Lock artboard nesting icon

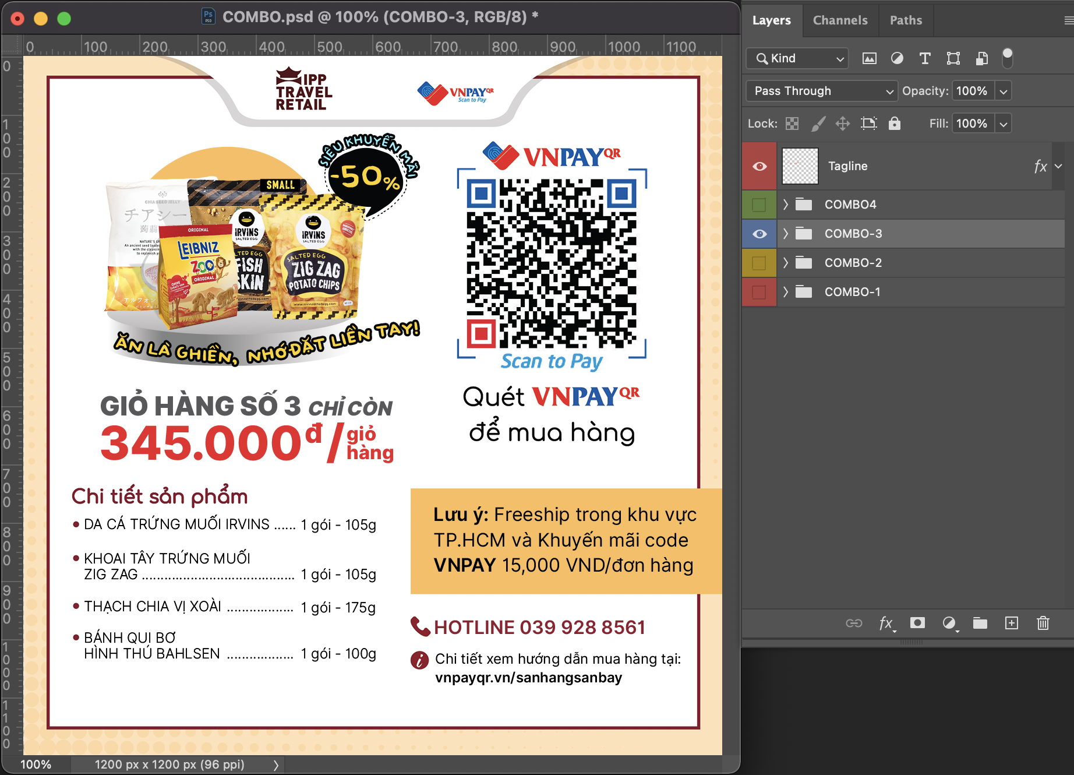pos(868,124)
